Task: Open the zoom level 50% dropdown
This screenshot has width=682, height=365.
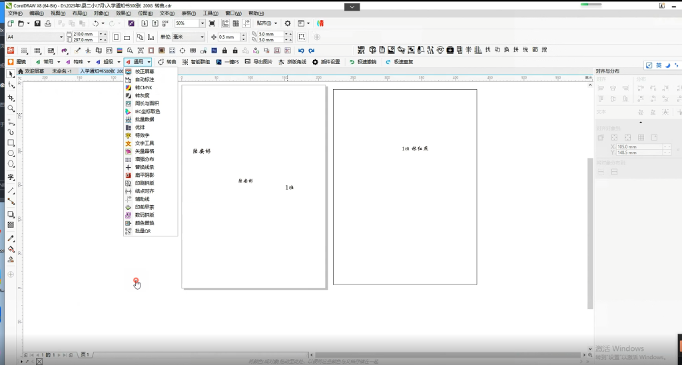Action: (x=202, y=23)
